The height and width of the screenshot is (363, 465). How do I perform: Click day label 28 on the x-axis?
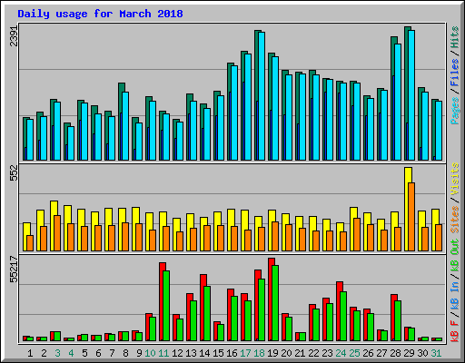tap(395, 353)
